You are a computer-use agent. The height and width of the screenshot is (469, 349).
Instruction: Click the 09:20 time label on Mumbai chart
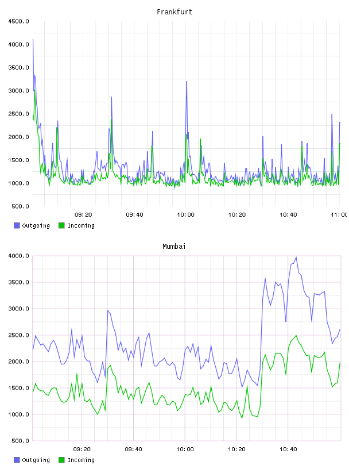click(x=82, y=449)
